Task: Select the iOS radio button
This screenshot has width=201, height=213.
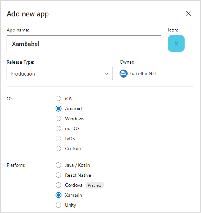Action: coord(58,99)
